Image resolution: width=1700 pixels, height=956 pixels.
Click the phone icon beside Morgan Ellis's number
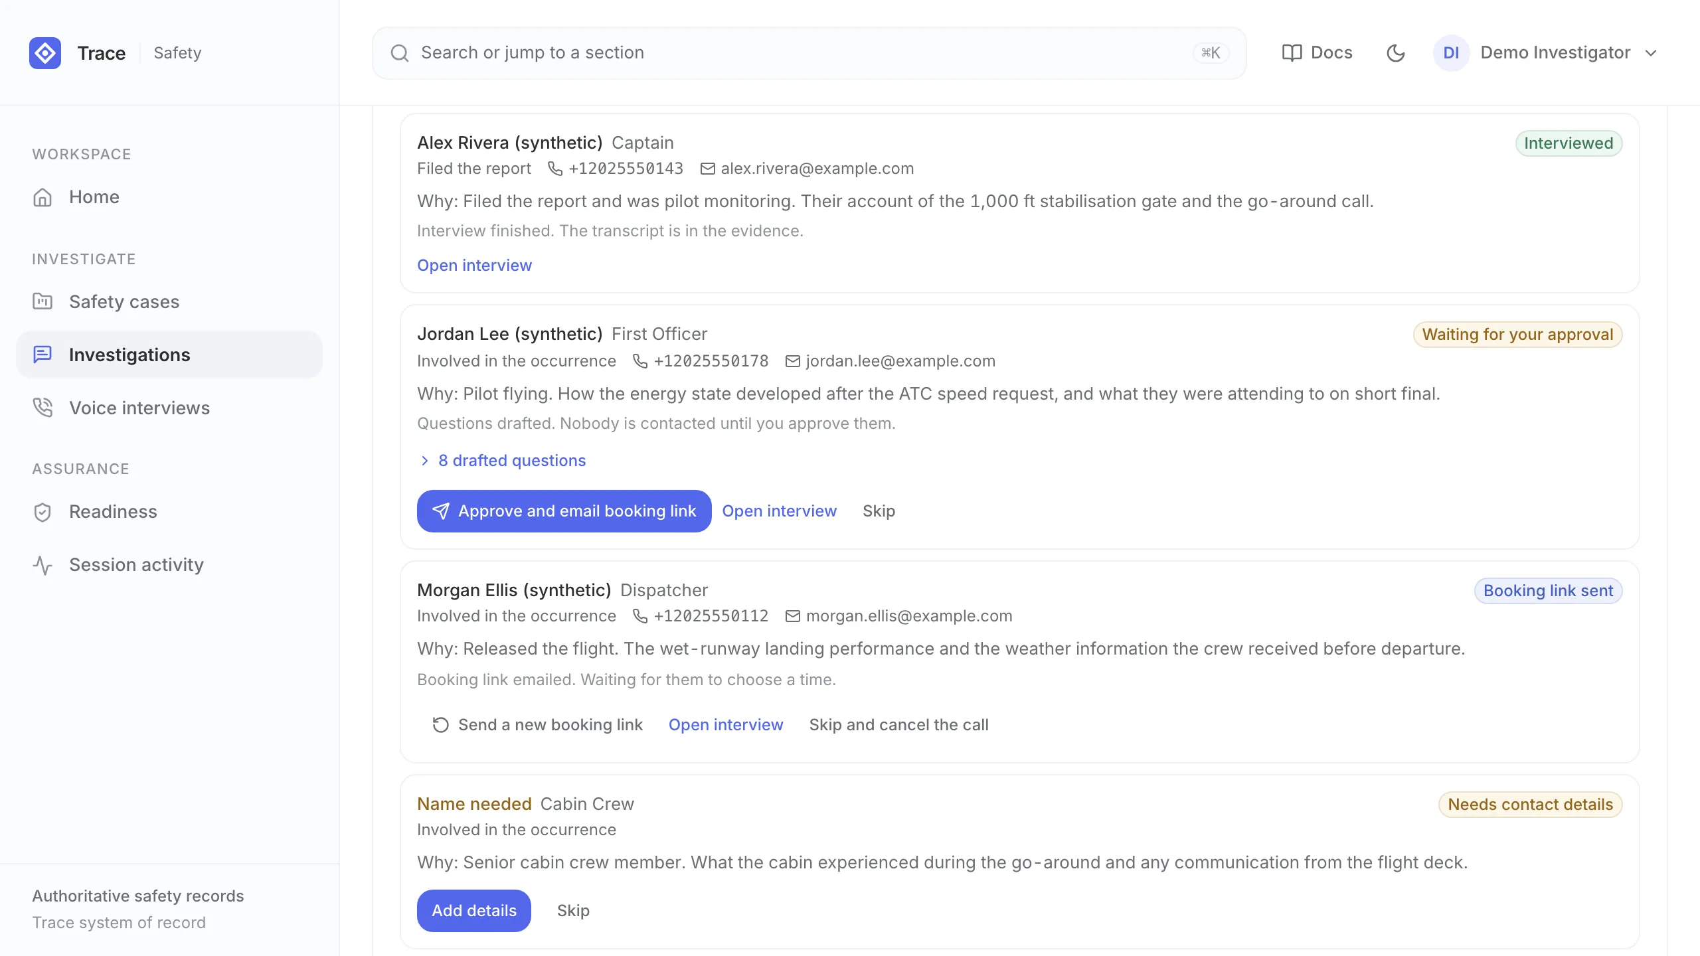640,616
